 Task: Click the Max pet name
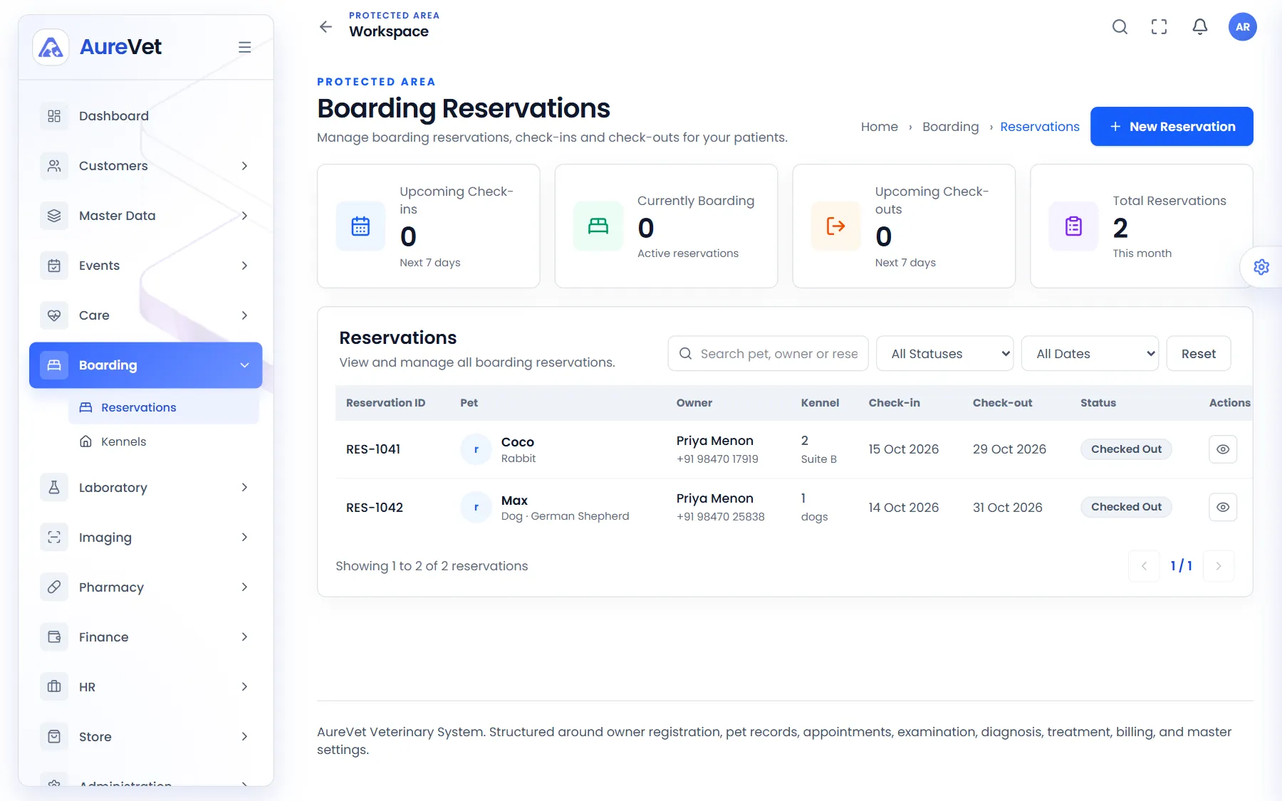pyautogui.click(x=514, y=501)
